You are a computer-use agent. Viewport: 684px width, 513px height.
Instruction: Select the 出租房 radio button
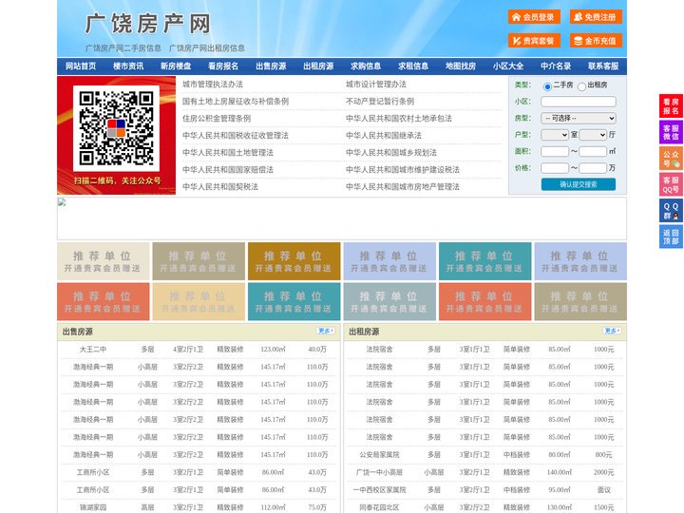tap(581, 86)
